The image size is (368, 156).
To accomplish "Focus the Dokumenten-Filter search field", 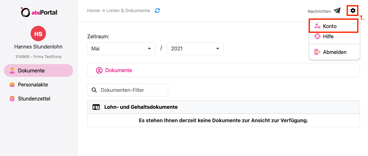I will [131, 90].
